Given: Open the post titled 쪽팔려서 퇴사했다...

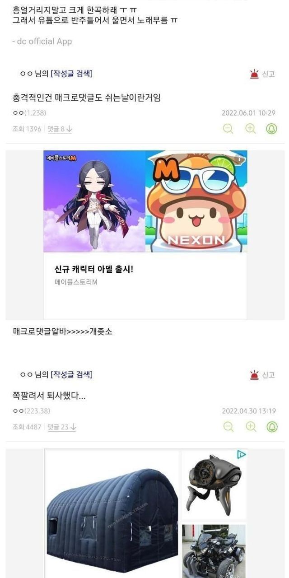Looking at the screenshot, I should pos(49,396).
